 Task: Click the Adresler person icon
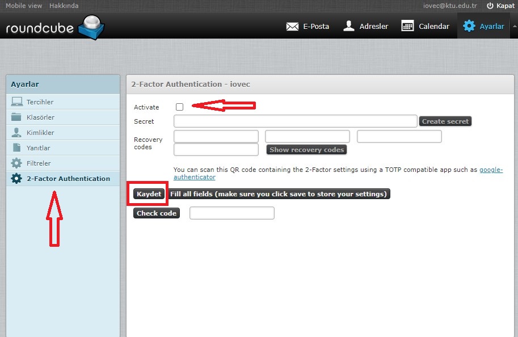(x=349, y=26)
